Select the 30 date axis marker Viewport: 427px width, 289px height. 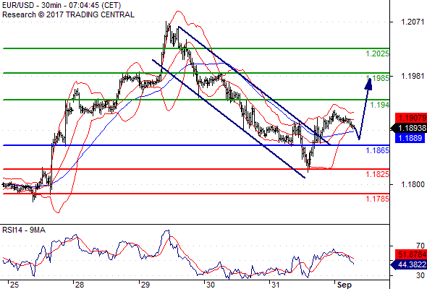point(210,285)
